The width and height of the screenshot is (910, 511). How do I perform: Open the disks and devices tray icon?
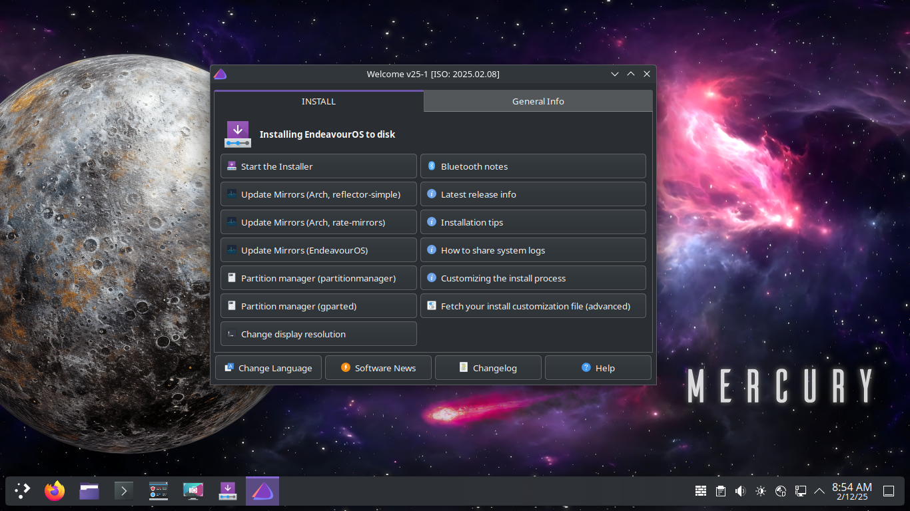(781, 491)
